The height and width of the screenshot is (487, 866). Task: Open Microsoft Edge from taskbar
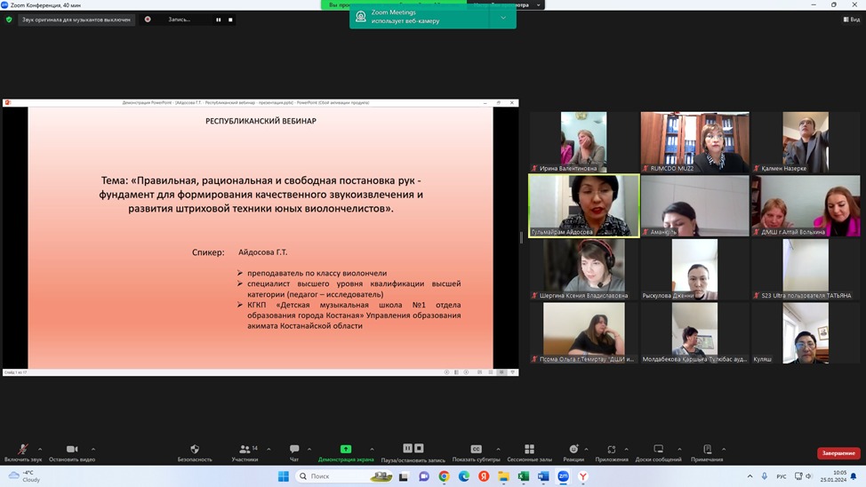[x=464, y=476]
